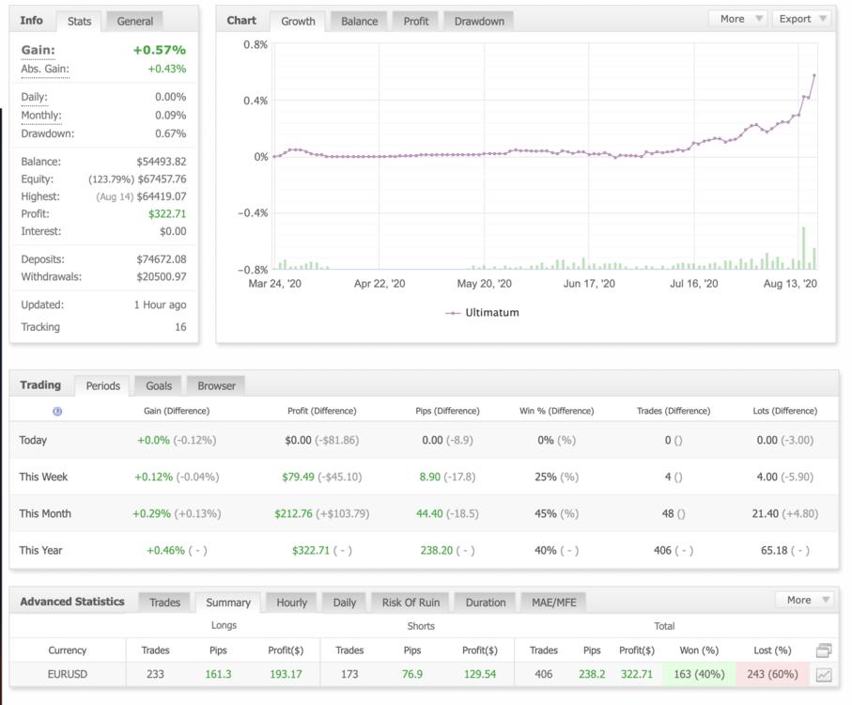This screenshot has height=705, width=852.
Task: Click the tallest green volume bar in chart
Action: pyautogui.click(x=804, y=248)
